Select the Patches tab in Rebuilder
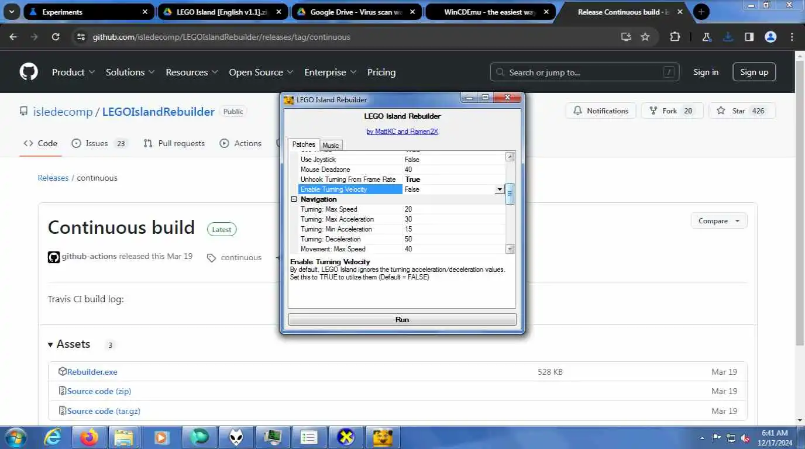The height and width of the screenshot is (449, 805). [304, 144]
